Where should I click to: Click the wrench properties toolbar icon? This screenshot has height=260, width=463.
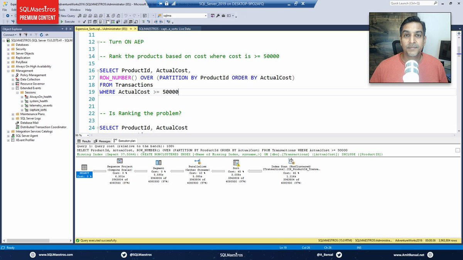(x=218, y=16)
